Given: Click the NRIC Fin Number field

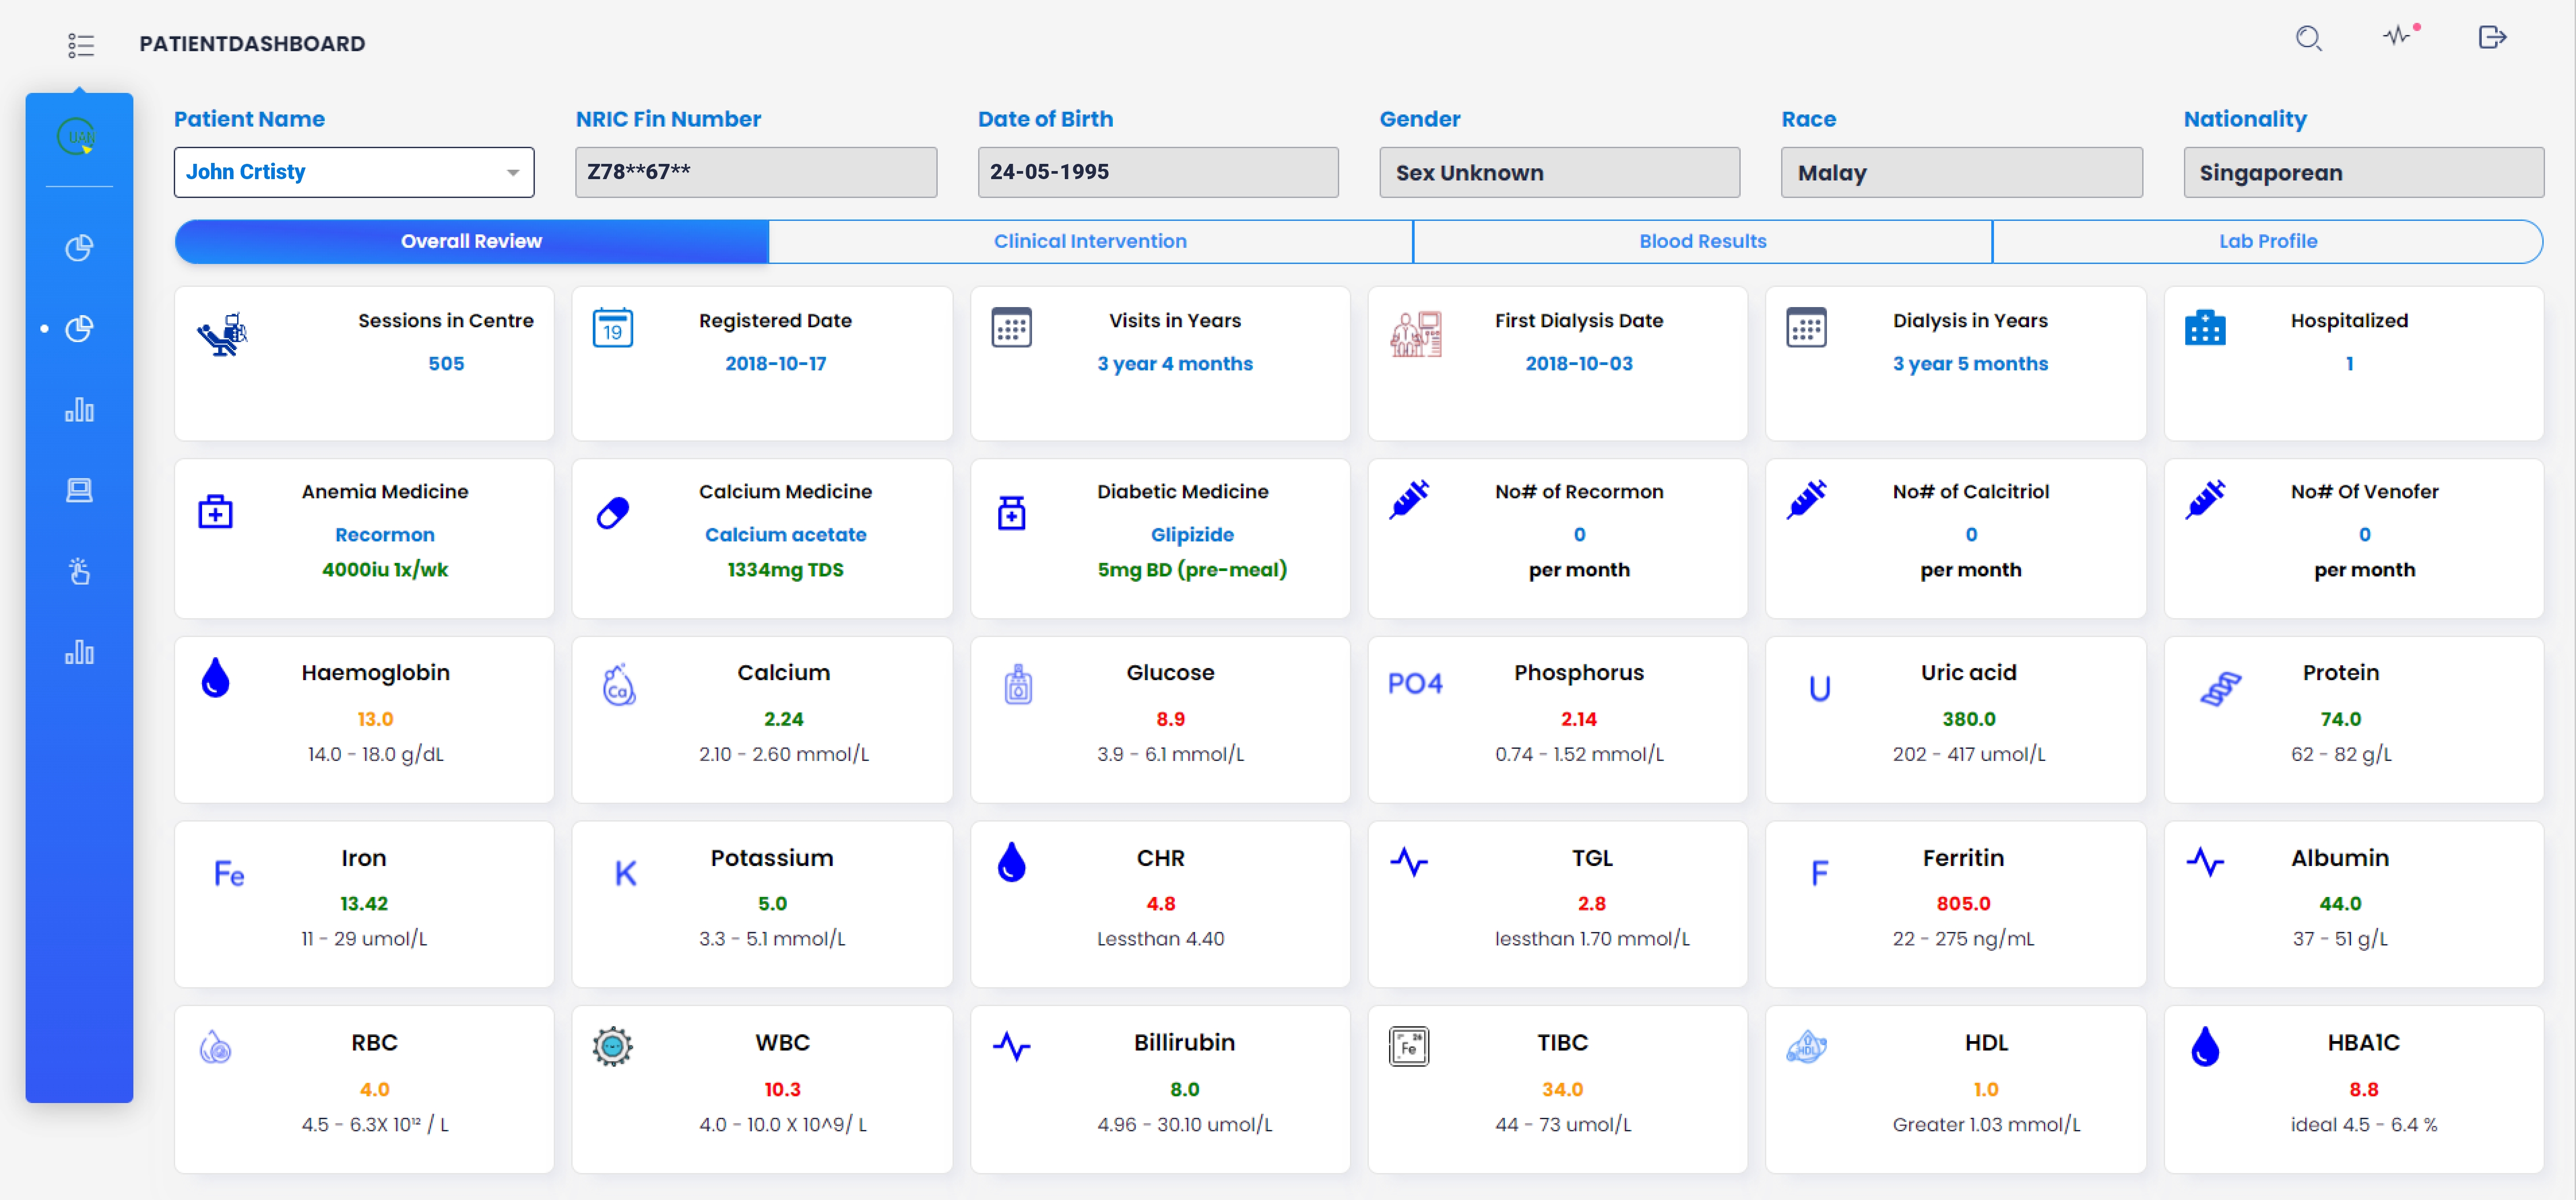Looking at the screenshot, I should point(755,173).
